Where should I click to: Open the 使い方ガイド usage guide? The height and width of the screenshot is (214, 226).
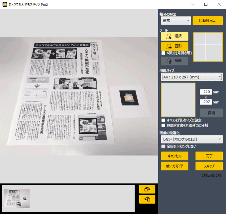tap(174, 166)
